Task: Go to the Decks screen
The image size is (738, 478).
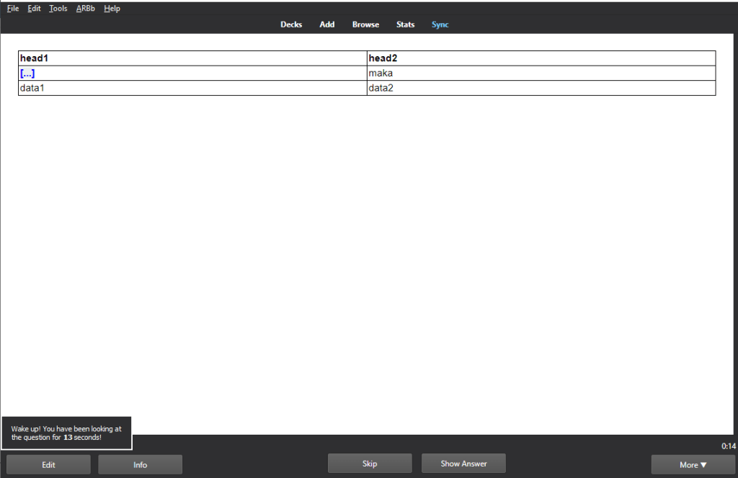Action: [291, 25]
